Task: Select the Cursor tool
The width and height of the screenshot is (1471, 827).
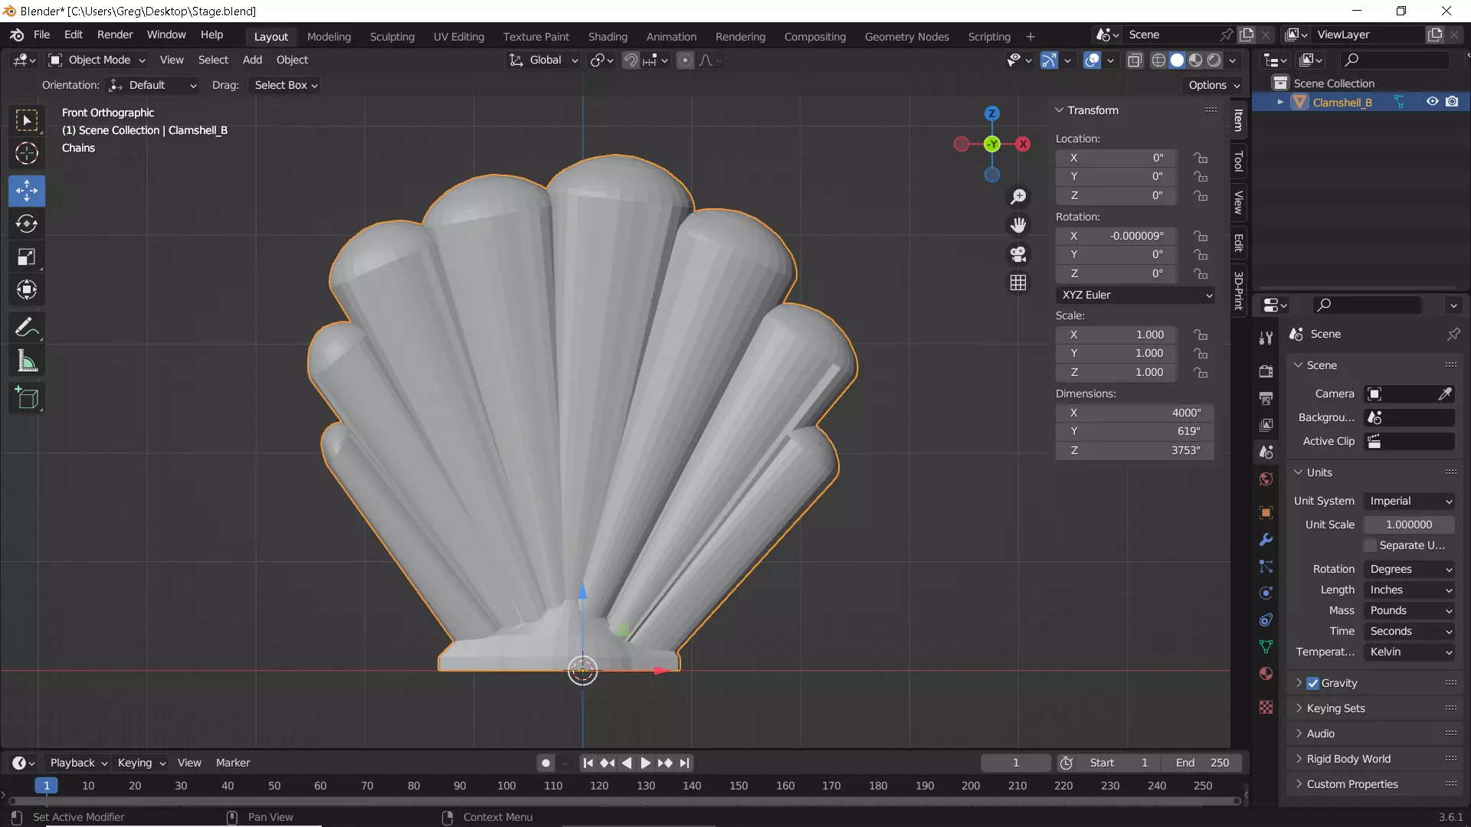Action: coord(27,153)
